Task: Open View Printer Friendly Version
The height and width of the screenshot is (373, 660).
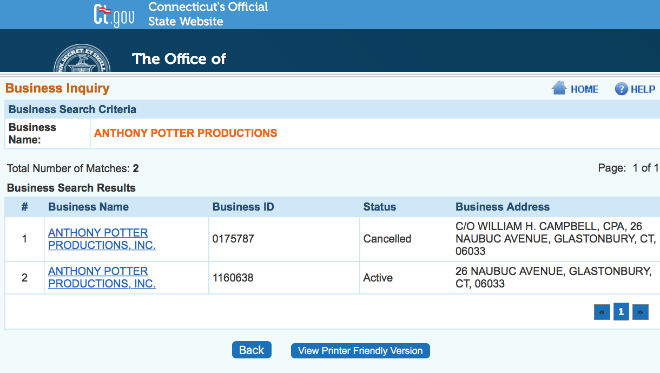Action: pyautogui.click(x=360, y=351)
